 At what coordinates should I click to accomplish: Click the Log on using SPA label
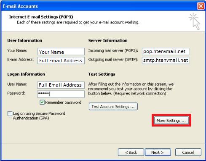point(39,116)
